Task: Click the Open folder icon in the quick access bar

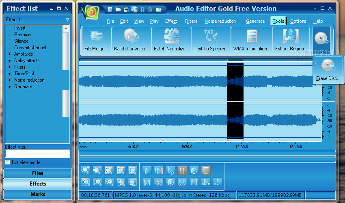Action: (118, 9)
